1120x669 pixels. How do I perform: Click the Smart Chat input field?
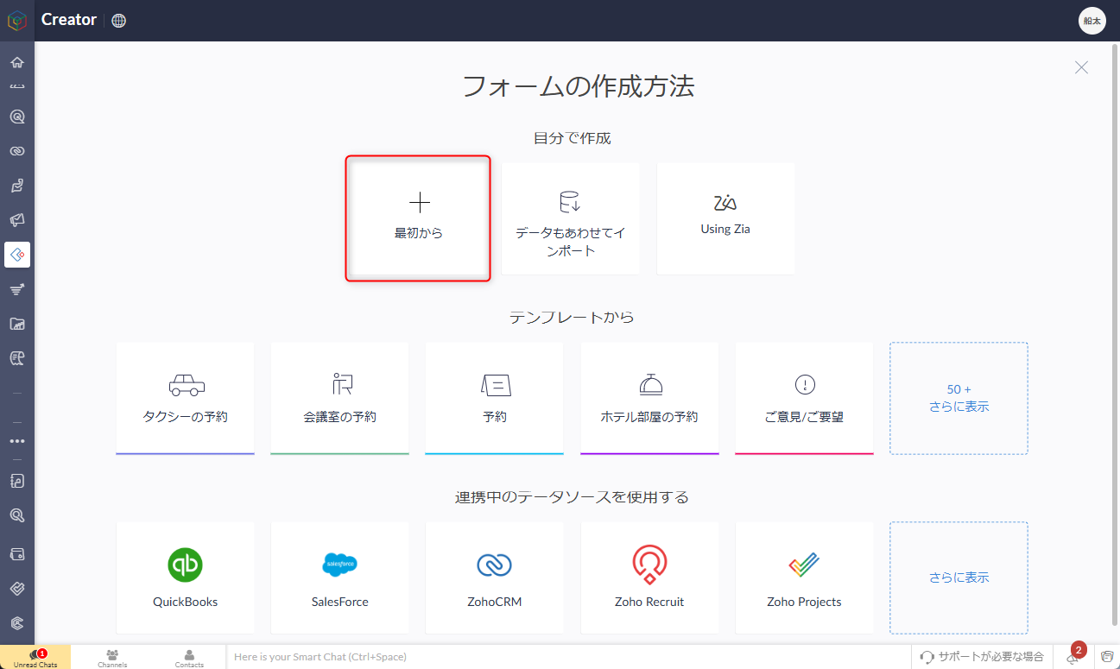pyautogui.click(x=567, y=657)
